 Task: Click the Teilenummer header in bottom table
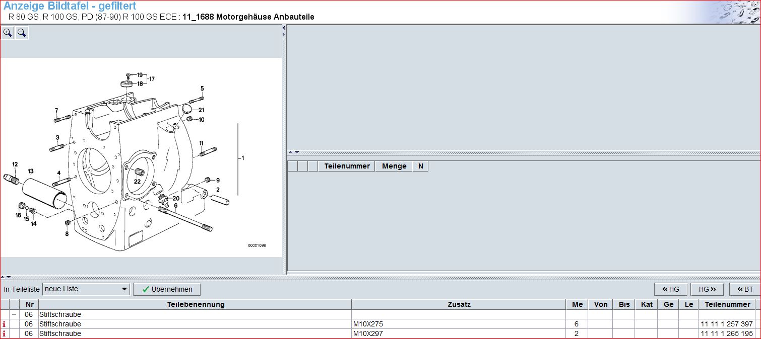[727, 304]
